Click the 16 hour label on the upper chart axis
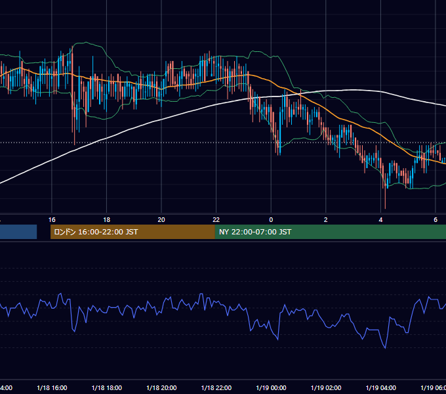Screen dimensions: 446x394 [x=52, y=220]
